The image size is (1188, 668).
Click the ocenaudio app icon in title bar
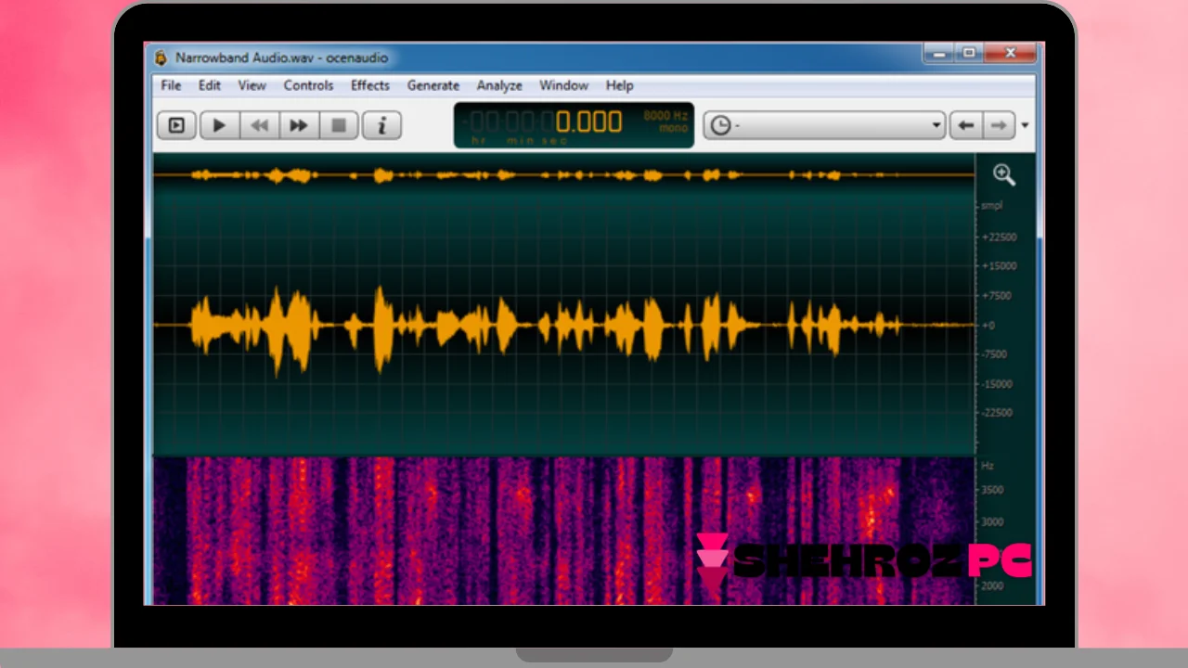(x=161, y=58)
